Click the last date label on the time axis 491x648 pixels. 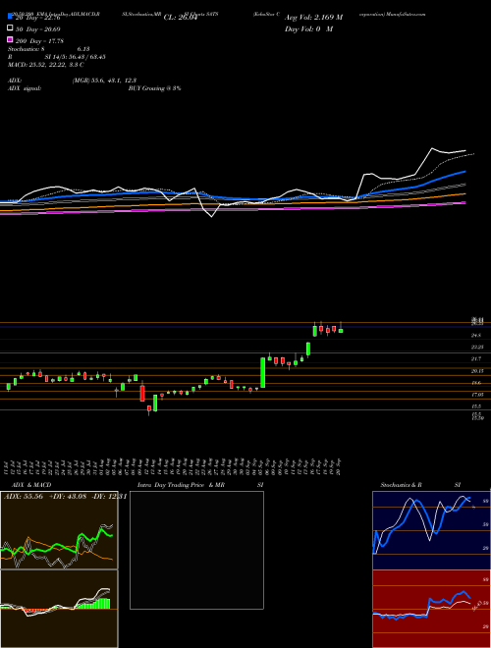pyautogui.click(x=339, y=467)
